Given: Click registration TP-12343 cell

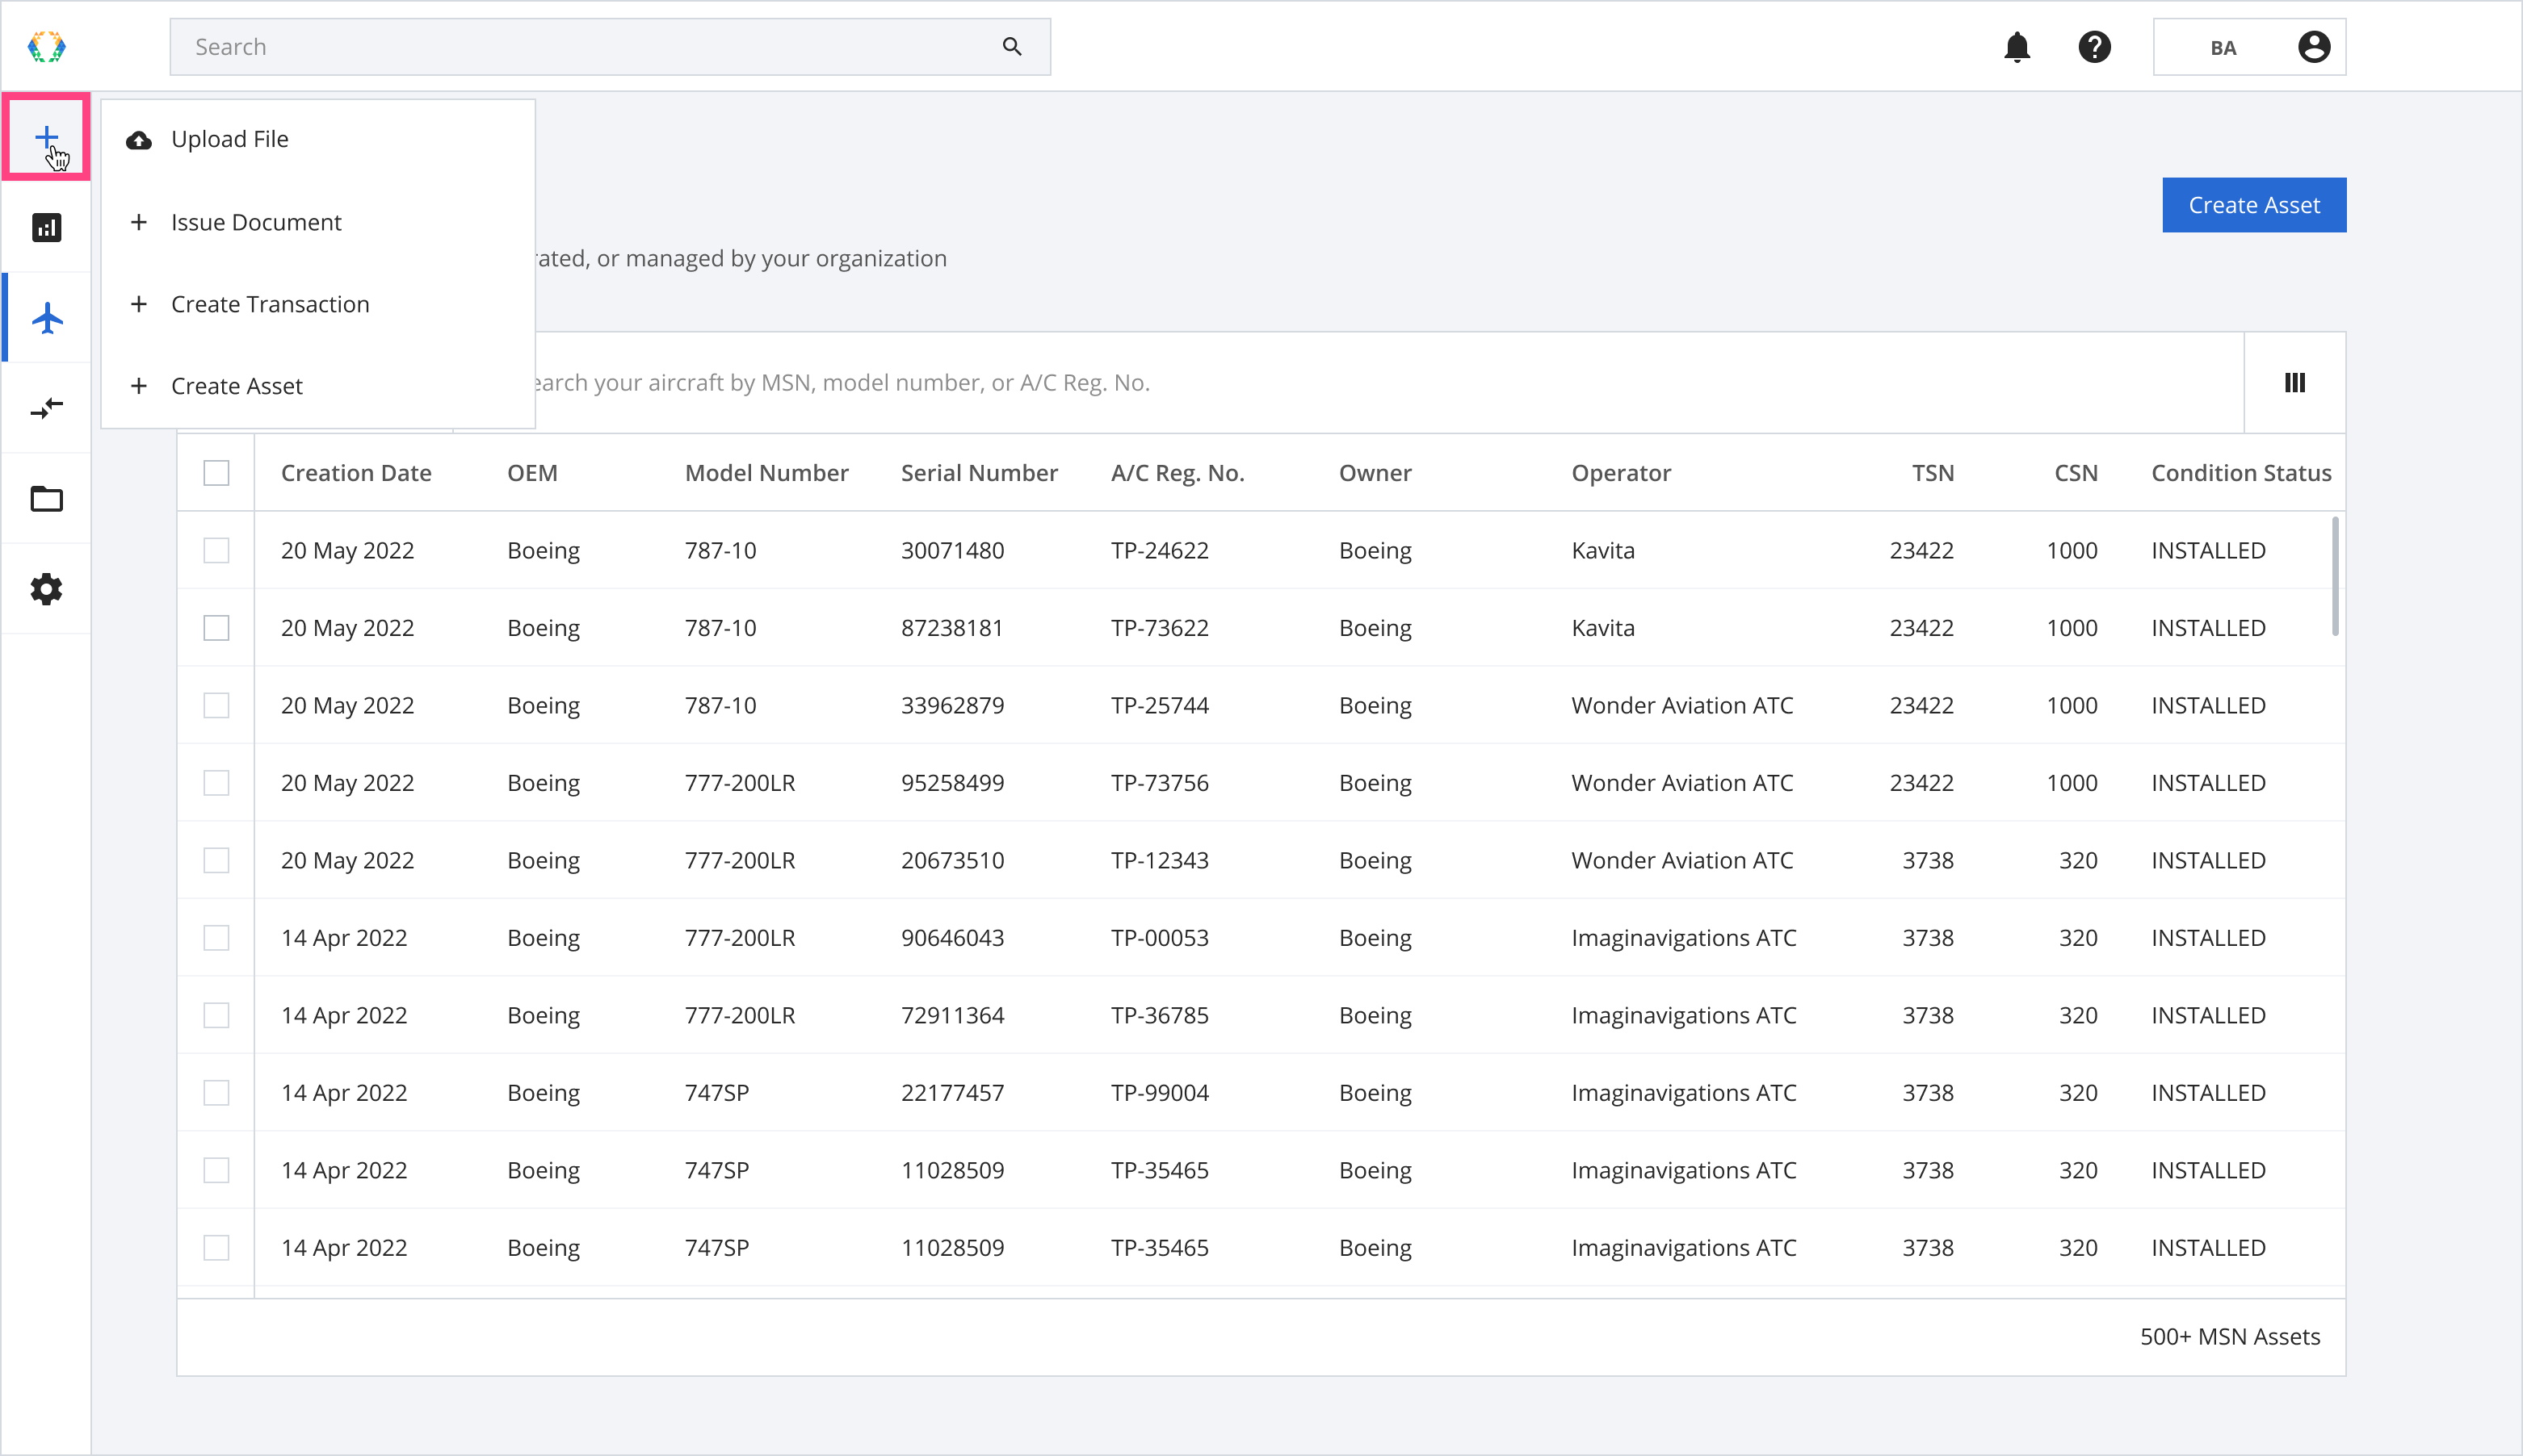Looking at the screenshot, I should (x=1160, y=860).
